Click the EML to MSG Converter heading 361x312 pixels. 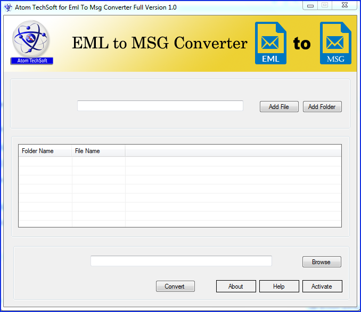pyautogui.click(x=160, y=43)
